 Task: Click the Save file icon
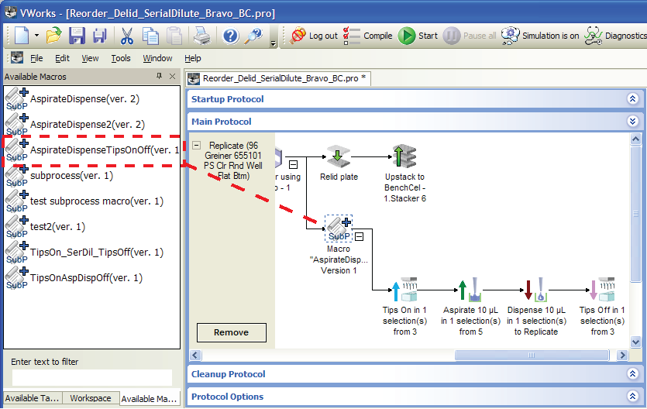coord(77,36)
